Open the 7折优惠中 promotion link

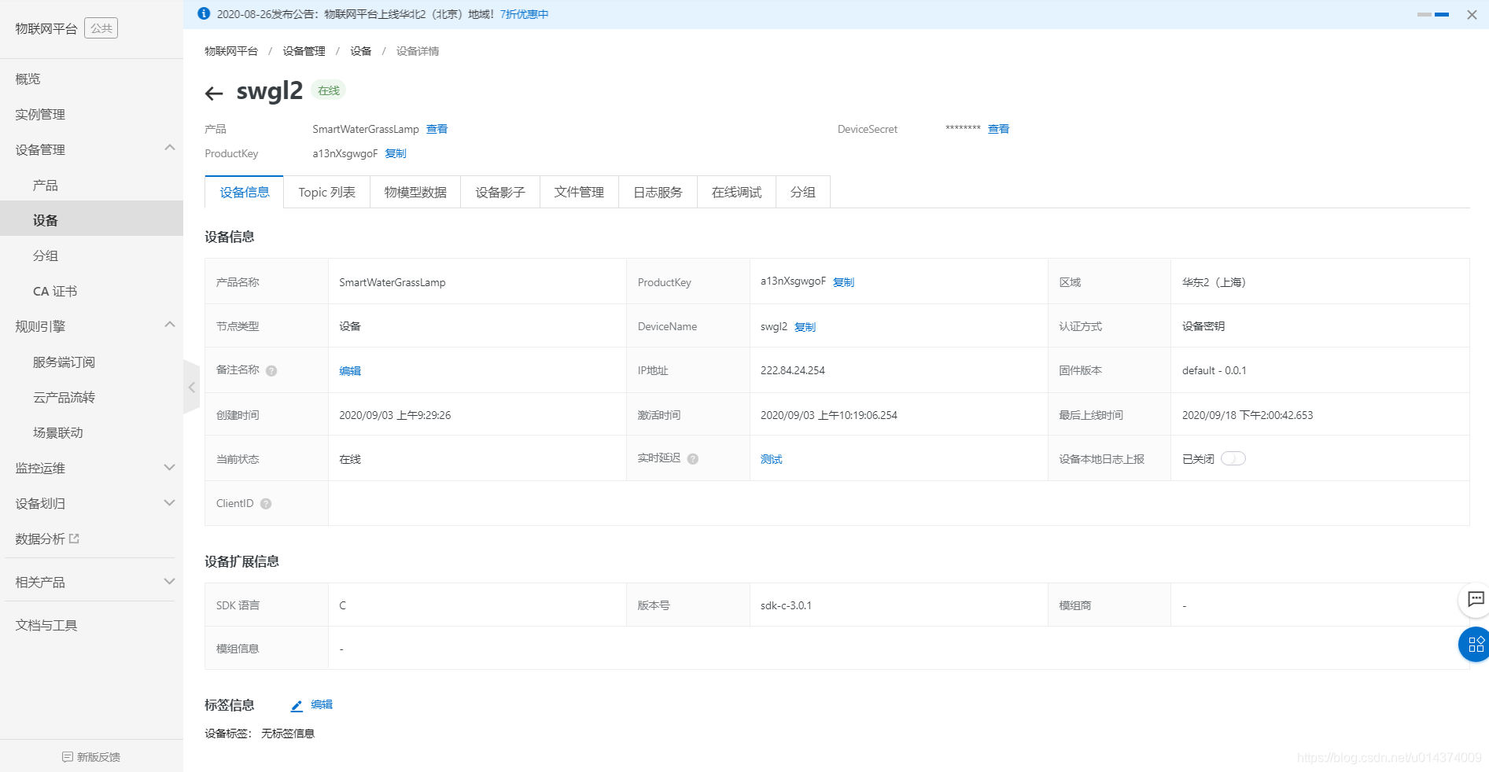tap(524, 14)
